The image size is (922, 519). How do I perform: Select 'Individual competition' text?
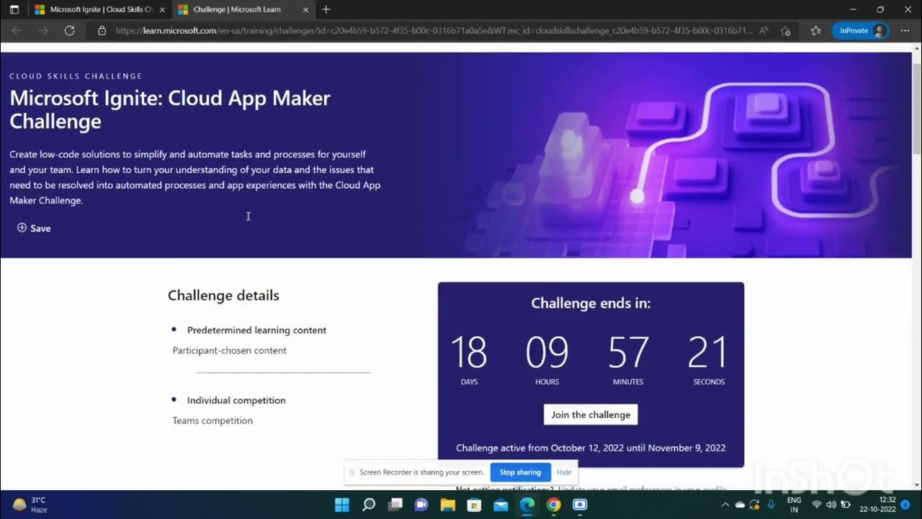pyautogui.click(x=236, y=400)
